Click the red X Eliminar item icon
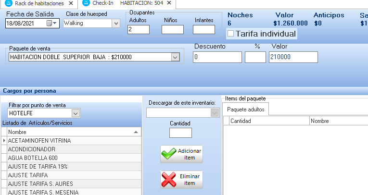The width and height of the screenshot is (368, 195). tap(169, 180)
